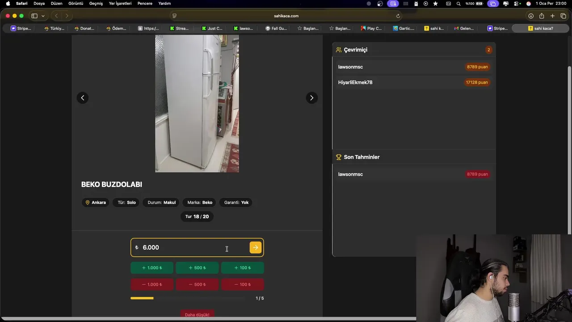This screenshot has height=322, width=572.
Task: Add 100 ₺ to the guess
Action: tap(243, 268)
